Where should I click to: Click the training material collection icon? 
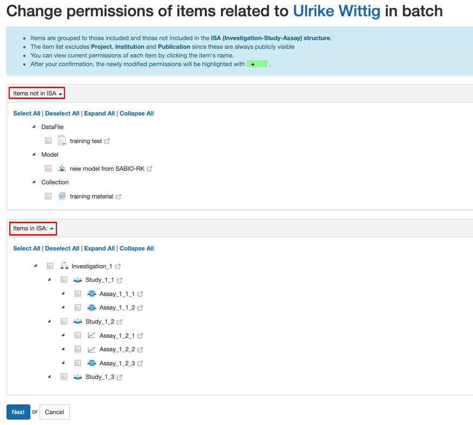62,196
